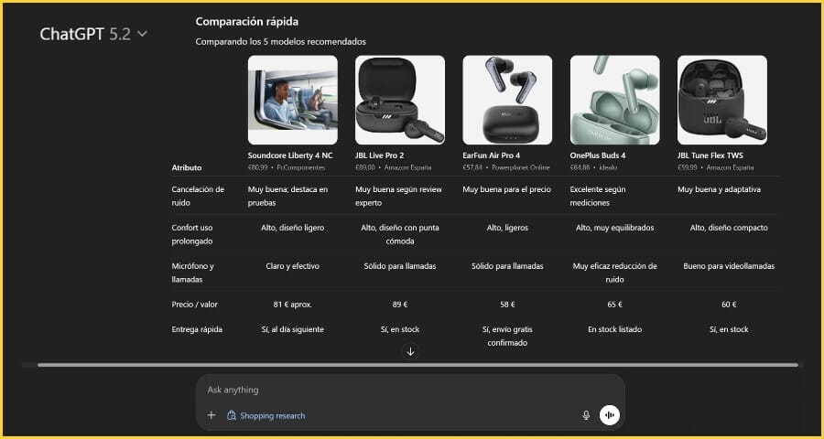
Task: Click 'Muy buena según review experto' cell
Action: 399,196
